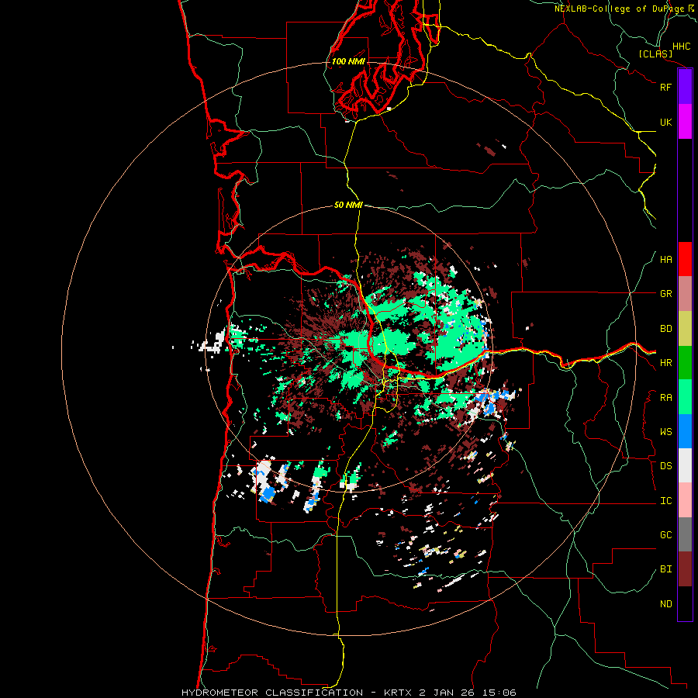Click the DS legend label

665,466
